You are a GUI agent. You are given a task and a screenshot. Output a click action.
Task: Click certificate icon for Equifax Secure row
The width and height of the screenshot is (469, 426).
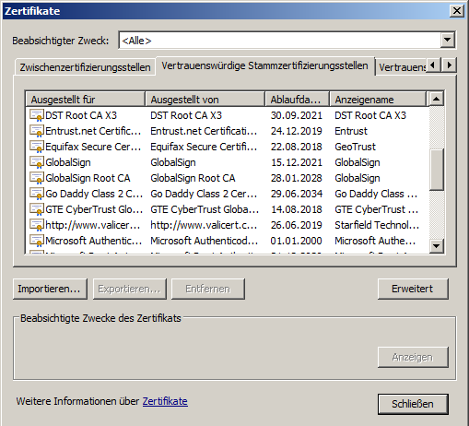tap(36, 147)
